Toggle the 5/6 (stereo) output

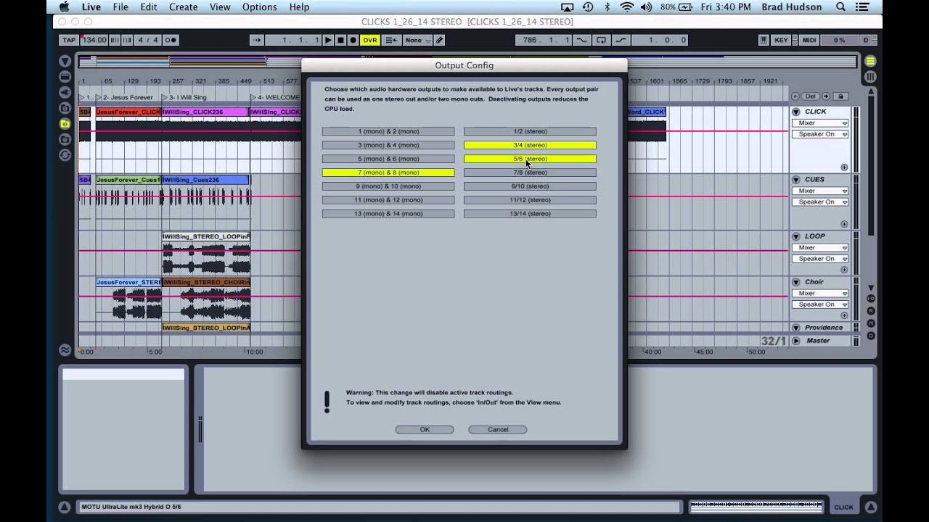click(530, 159)
